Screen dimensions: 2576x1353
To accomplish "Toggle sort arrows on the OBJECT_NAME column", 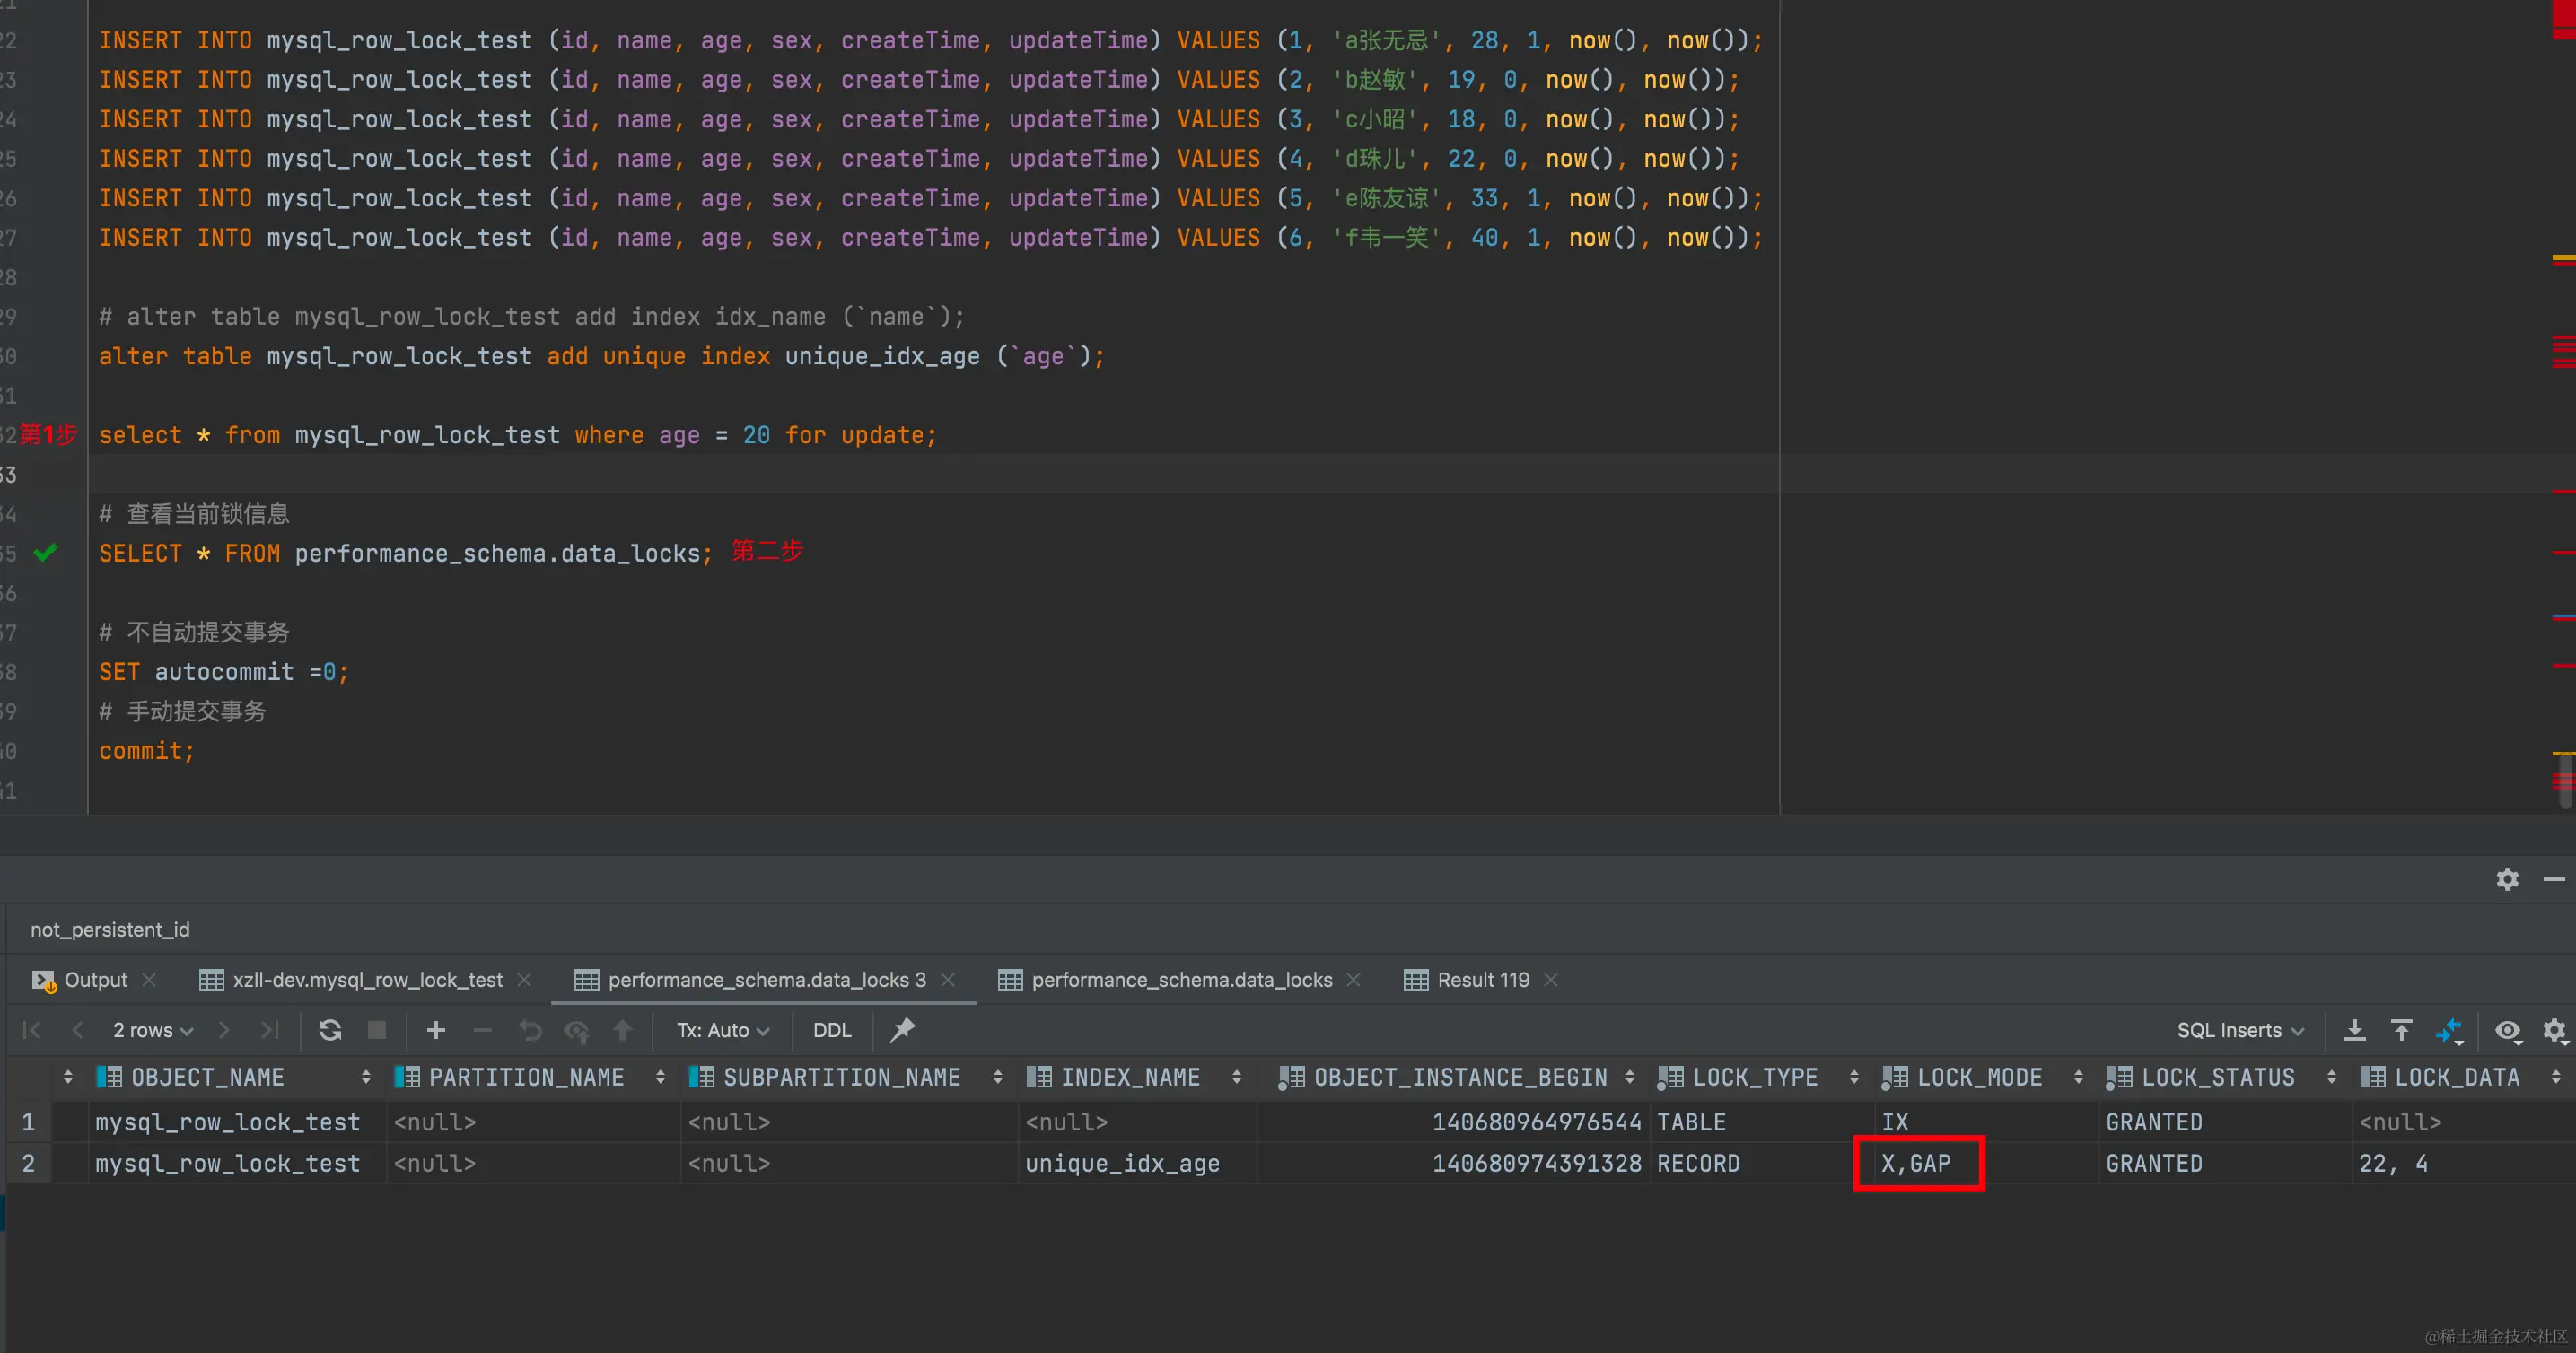I will [365, 1078].
